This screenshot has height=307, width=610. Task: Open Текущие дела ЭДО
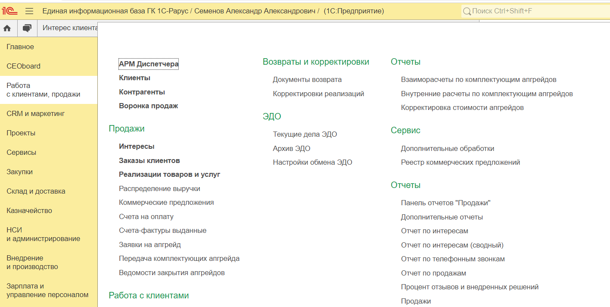point(305,134)
